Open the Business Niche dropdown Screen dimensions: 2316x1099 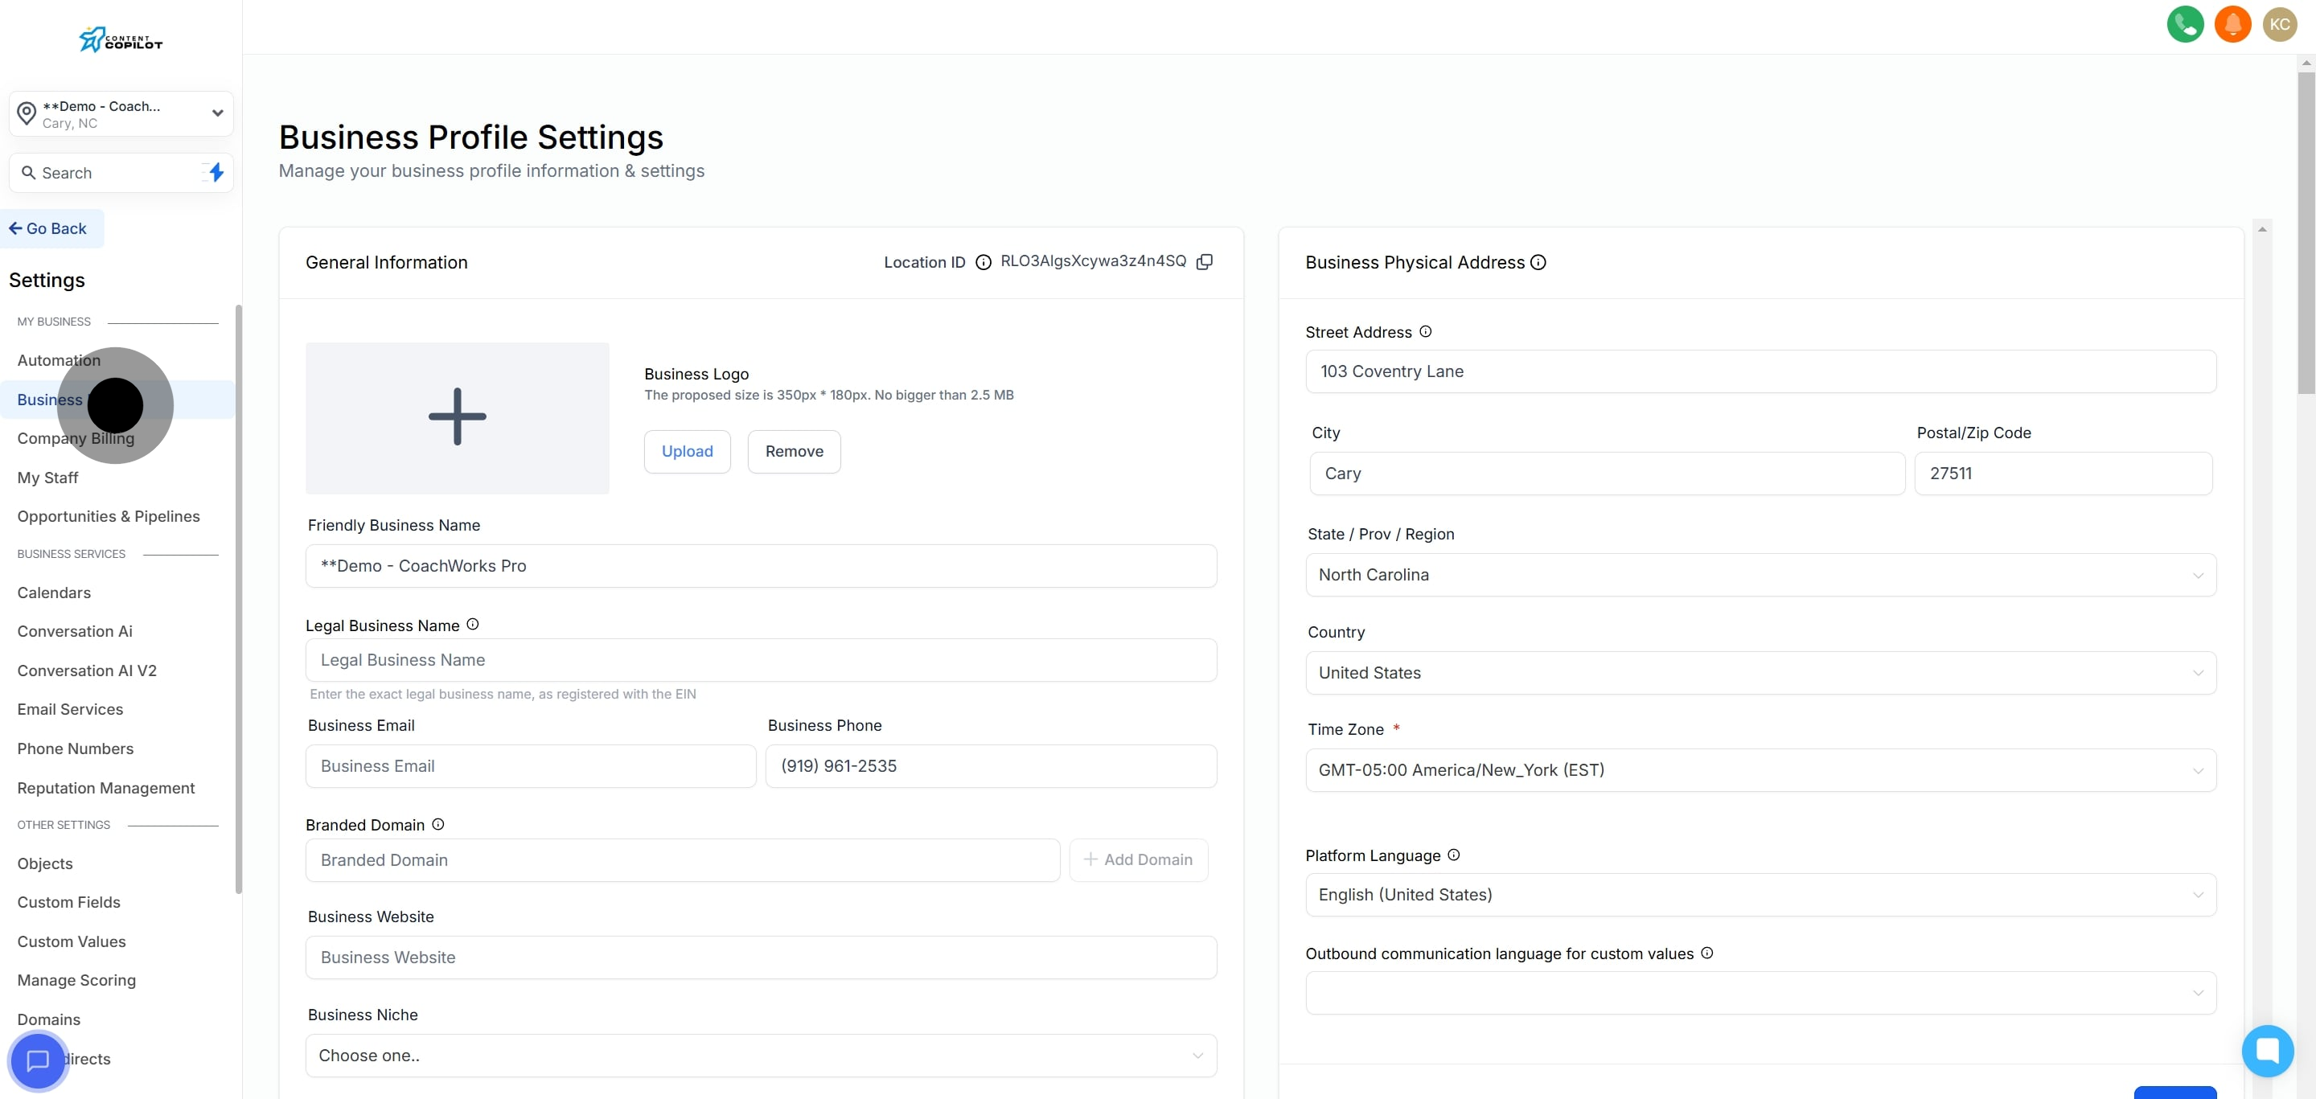tap(761, 1055)
